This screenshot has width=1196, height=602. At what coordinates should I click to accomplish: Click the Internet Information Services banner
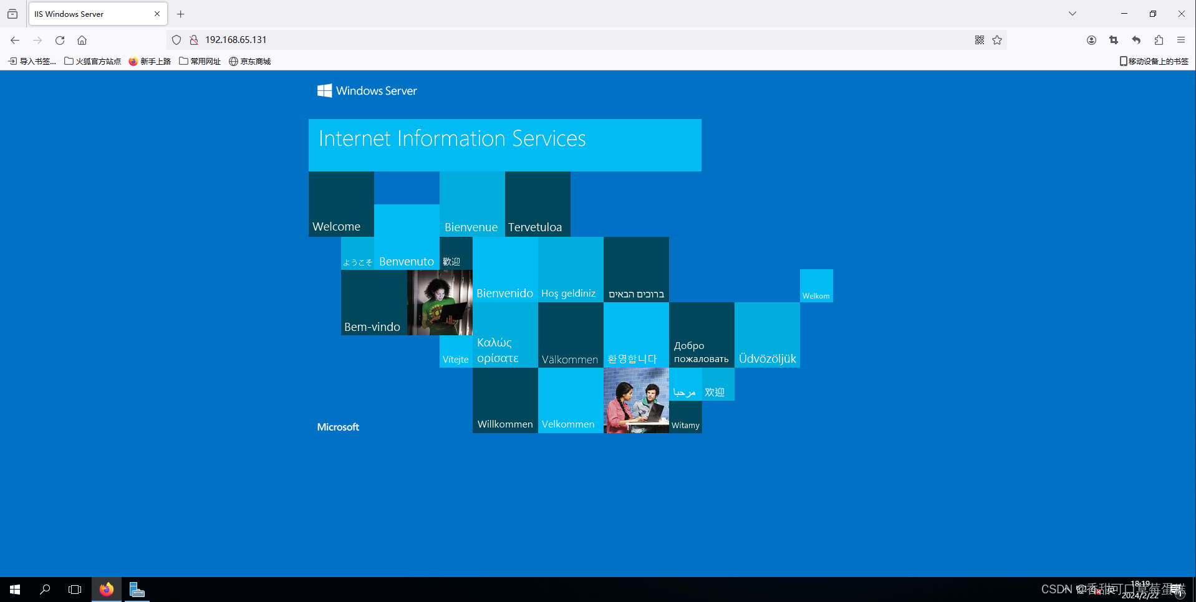point(505,145)
